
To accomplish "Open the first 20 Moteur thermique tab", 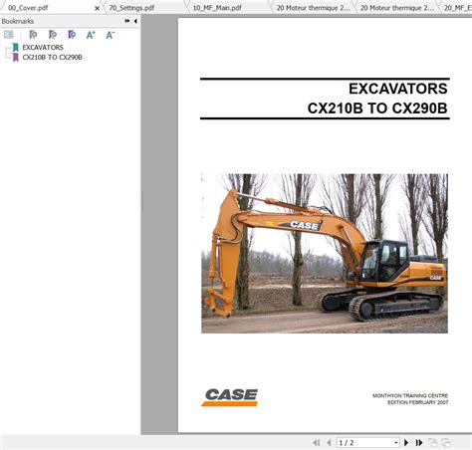I will [314, 8].
